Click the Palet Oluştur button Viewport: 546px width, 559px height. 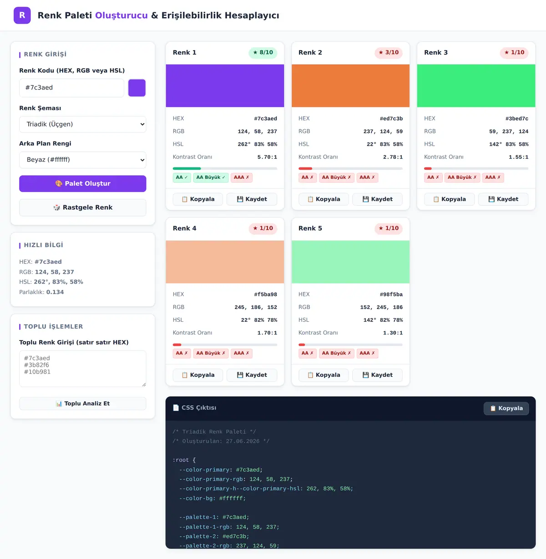point(83,183)
